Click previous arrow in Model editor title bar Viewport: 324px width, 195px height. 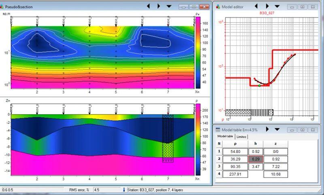pyautogui.click(x=256, y=6)
